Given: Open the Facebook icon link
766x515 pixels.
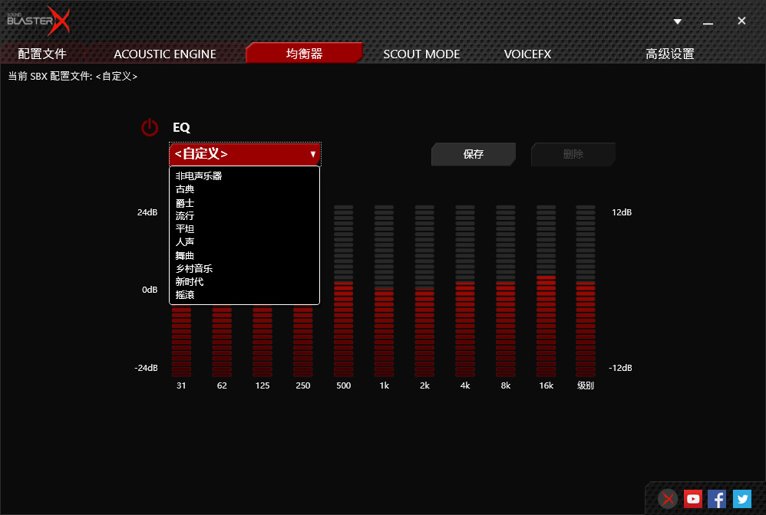Looking at the screenshot, I should coord(717,499).
